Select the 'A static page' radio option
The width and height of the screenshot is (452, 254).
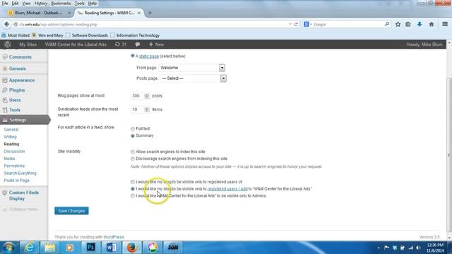[133, 56]
